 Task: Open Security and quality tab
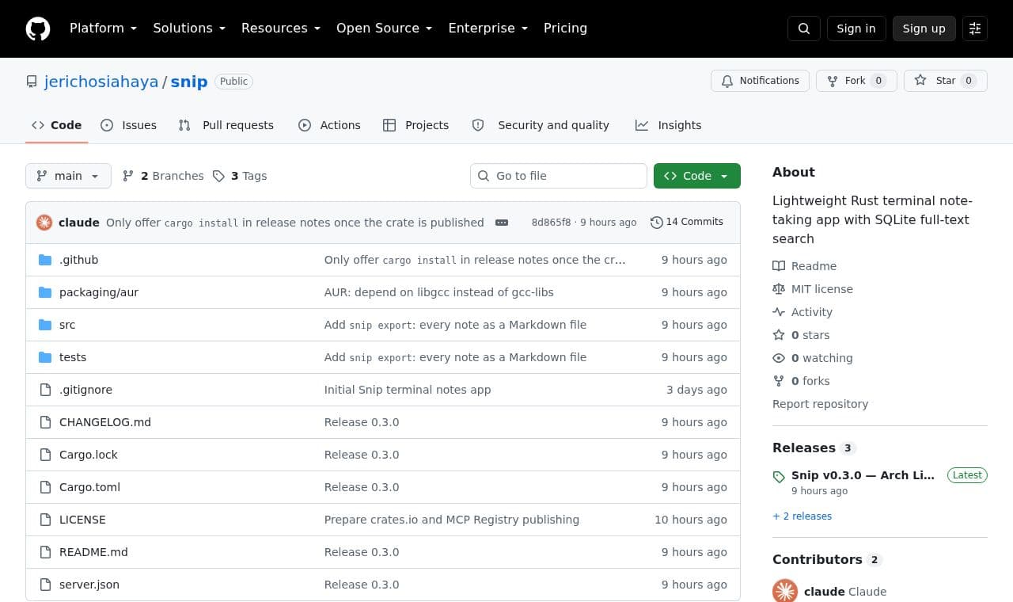point(541,125)
